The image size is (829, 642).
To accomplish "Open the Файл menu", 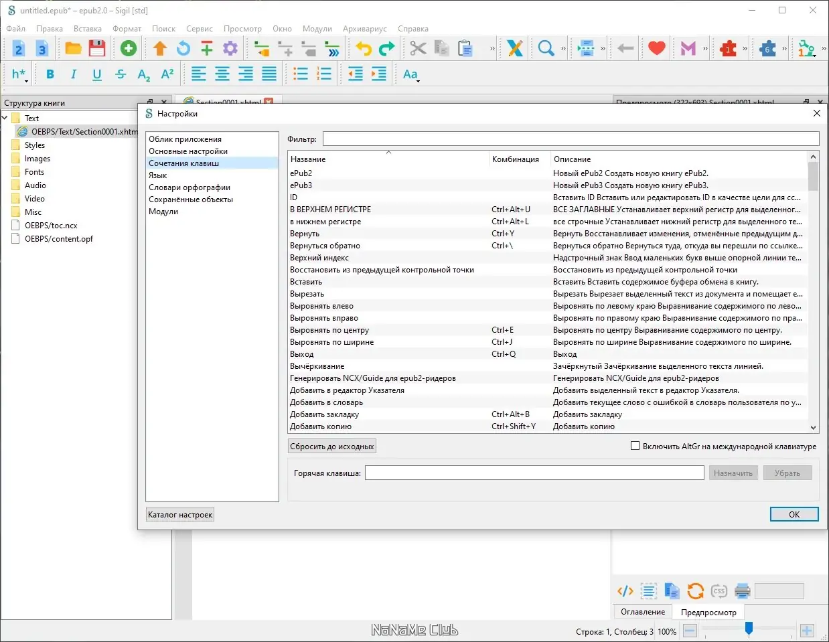I will click(16, 29).
